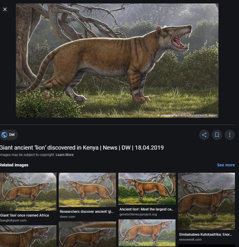
Task: Click the Learn More copyright link
Action: coord(65,155)
